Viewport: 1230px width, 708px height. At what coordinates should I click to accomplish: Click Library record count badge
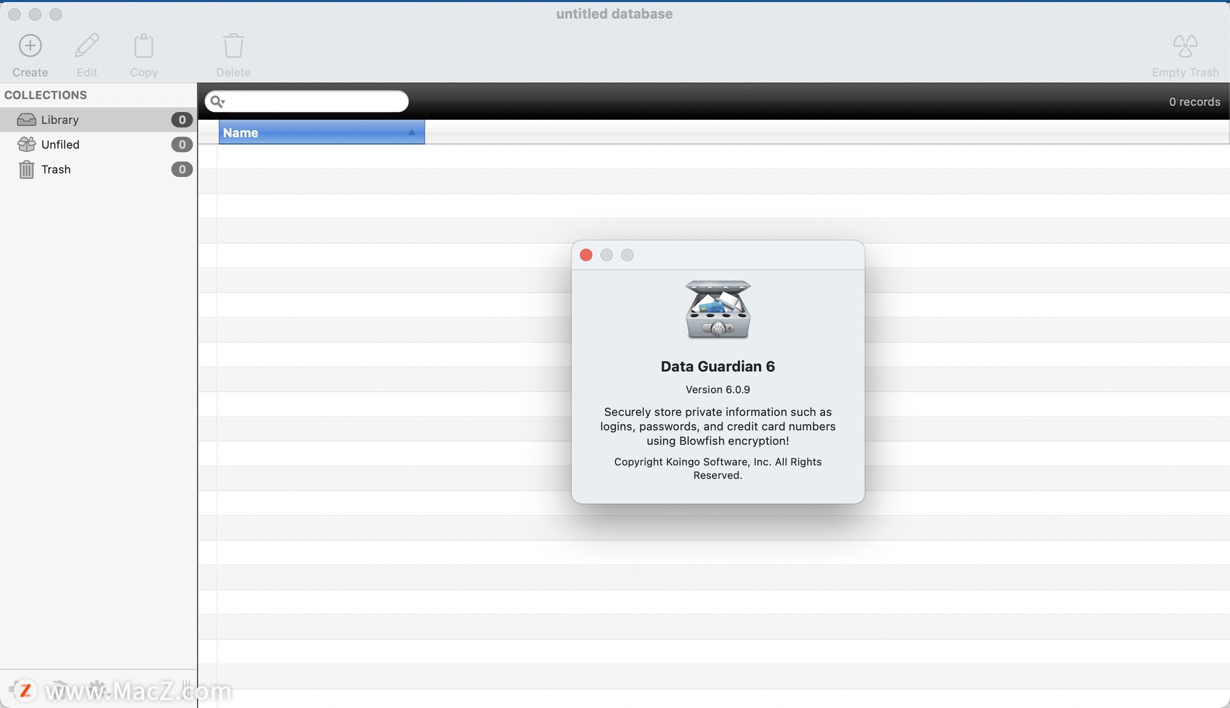click(182, 119)
